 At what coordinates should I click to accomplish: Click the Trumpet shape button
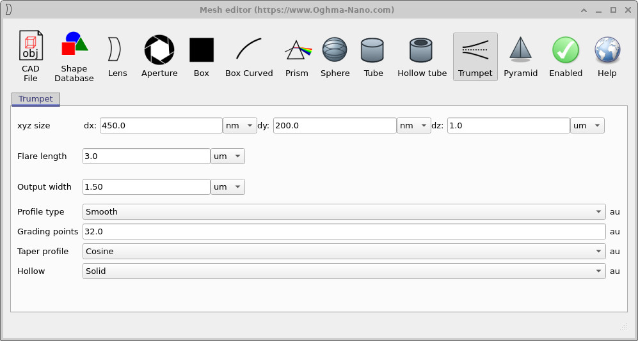click(475, 57)
